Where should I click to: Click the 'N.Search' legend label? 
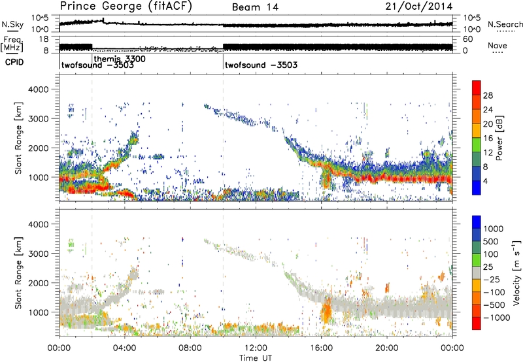pos(505,24)
